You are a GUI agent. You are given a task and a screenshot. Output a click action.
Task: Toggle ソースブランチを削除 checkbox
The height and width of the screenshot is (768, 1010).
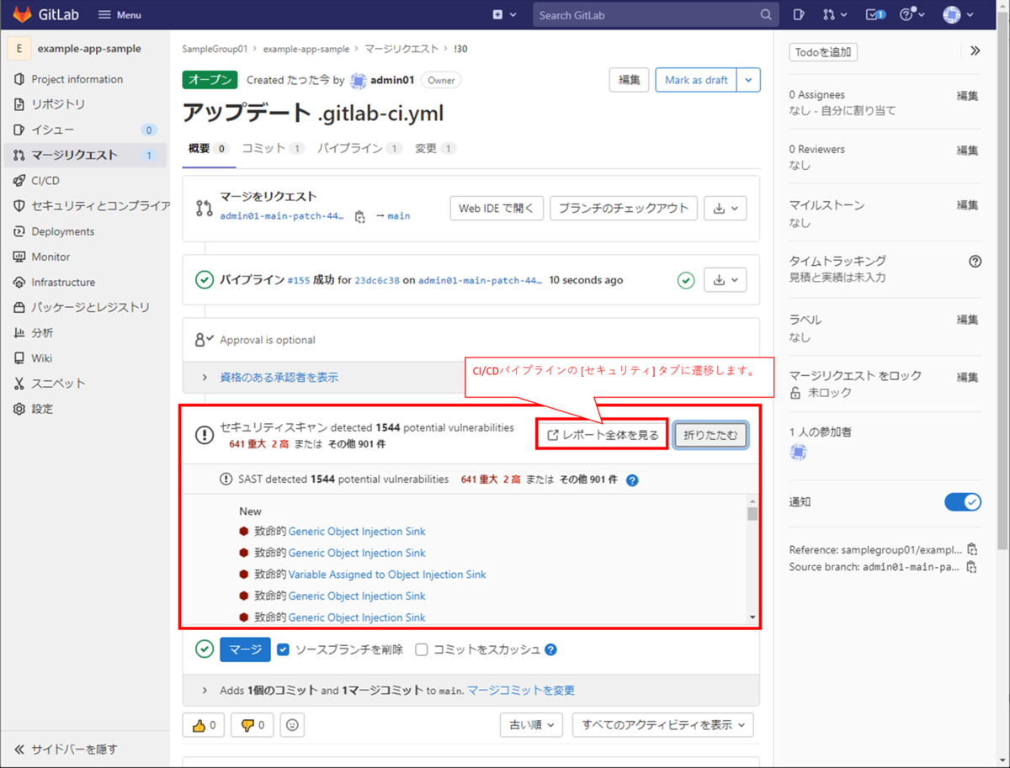click(284, 649)
